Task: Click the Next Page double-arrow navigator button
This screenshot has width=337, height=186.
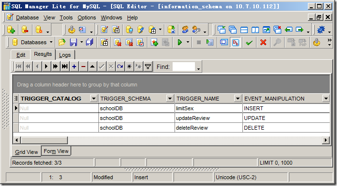Action: (55, 67)
